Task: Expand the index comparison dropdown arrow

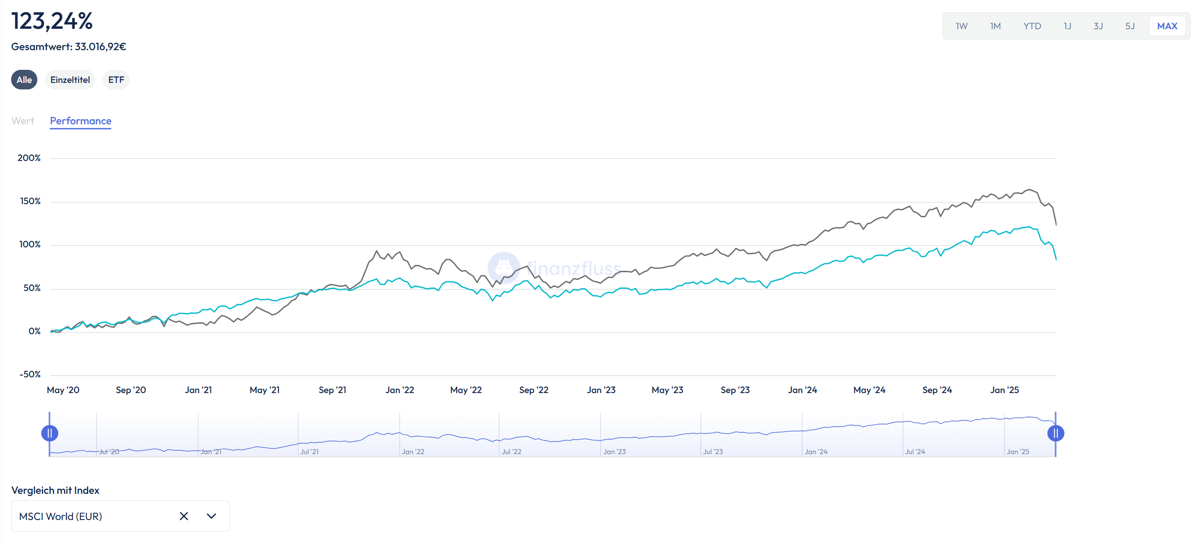Action: point(211,516)
